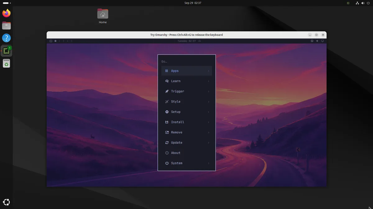Choose the Style menu label
373x209 pixels.
pyautogui.click(x=176, y=102)
